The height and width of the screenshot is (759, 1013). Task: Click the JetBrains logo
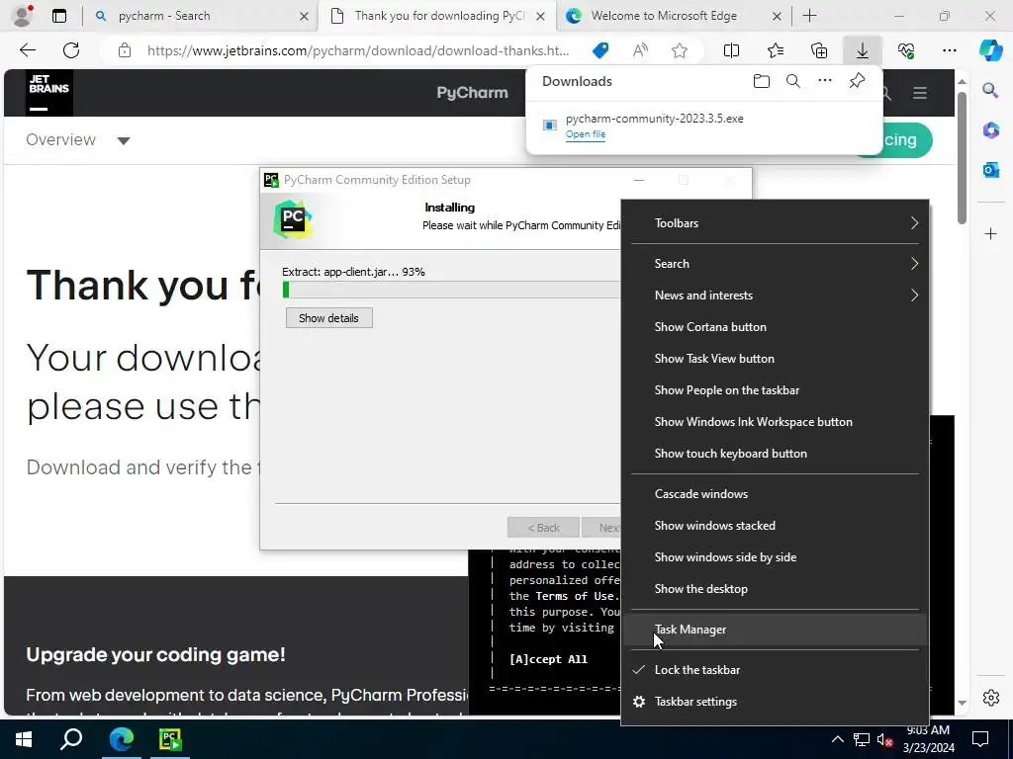tap(49, 93)
